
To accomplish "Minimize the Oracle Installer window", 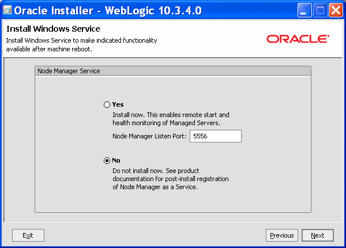I will 304,10.
